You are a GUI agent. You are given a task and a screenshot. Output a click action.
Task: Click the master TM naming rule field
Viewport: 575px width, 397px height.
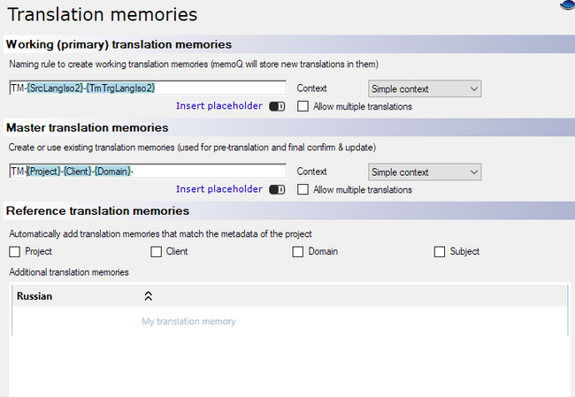(221, 172)
